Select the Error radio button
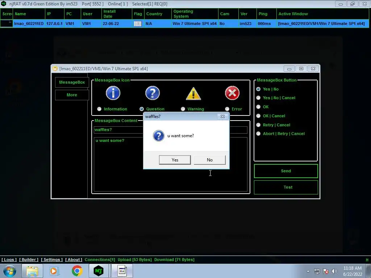The width and height of the screenshot is (371, 278). 227,109
